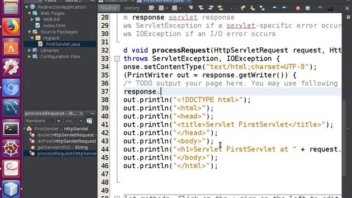Collapse the Source Packages node
This screenshot has height=198, width=352.
coord(29,32)
